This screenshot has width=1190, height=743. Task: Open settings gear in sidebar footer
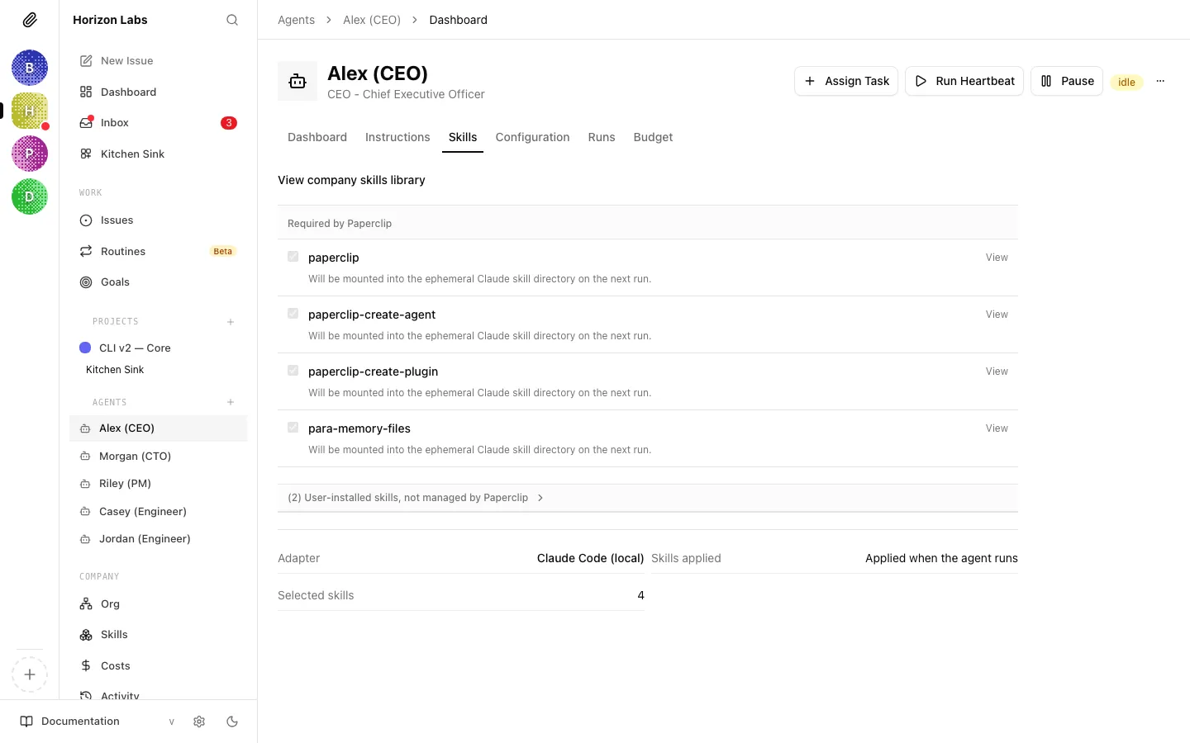pyautogui.click(x=199, y=722)
